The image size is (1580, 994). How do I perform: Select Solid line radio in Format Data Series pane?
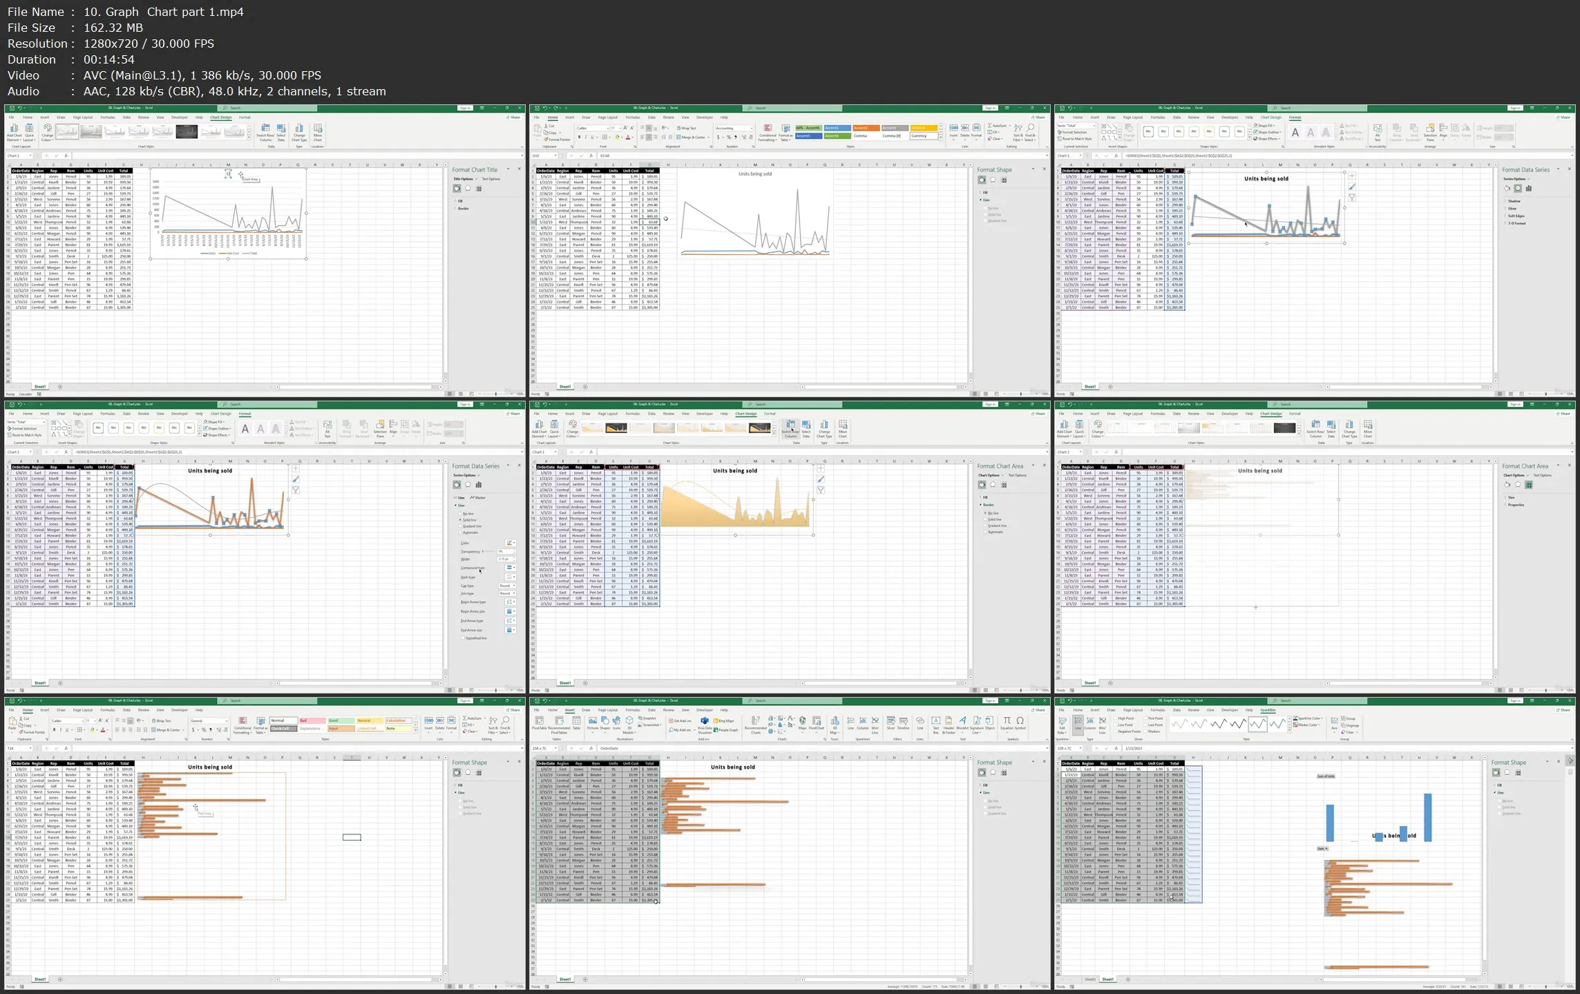[460, 520]
